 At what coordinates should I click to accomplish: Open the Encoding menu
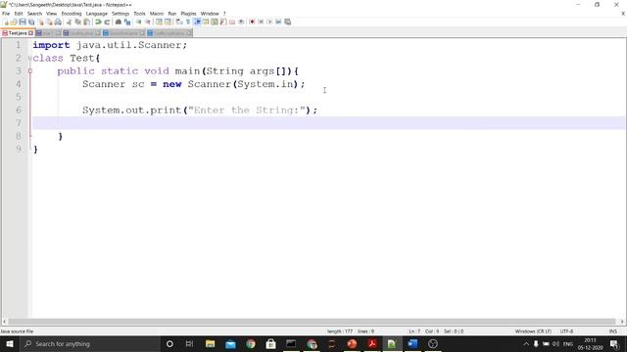point(72,14)
